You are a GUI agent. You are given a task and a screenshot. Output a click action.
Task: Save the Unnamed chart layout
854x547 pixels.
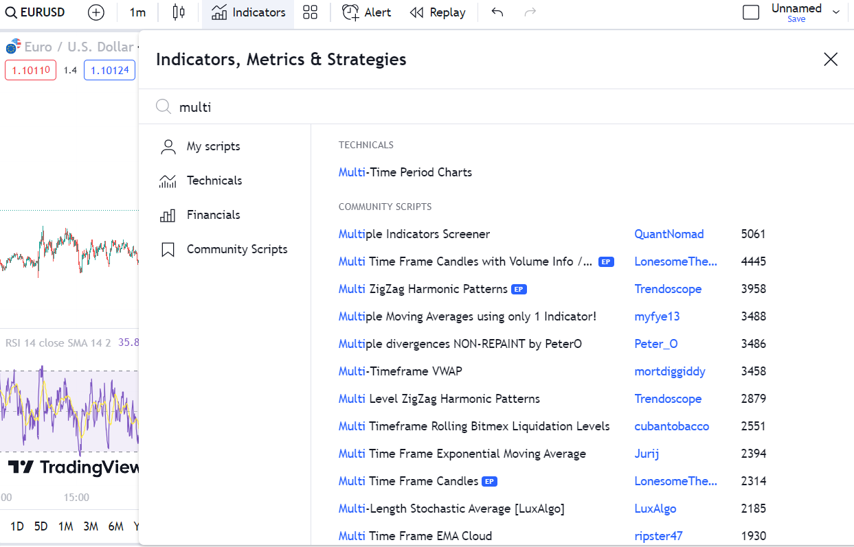[796, 19]
